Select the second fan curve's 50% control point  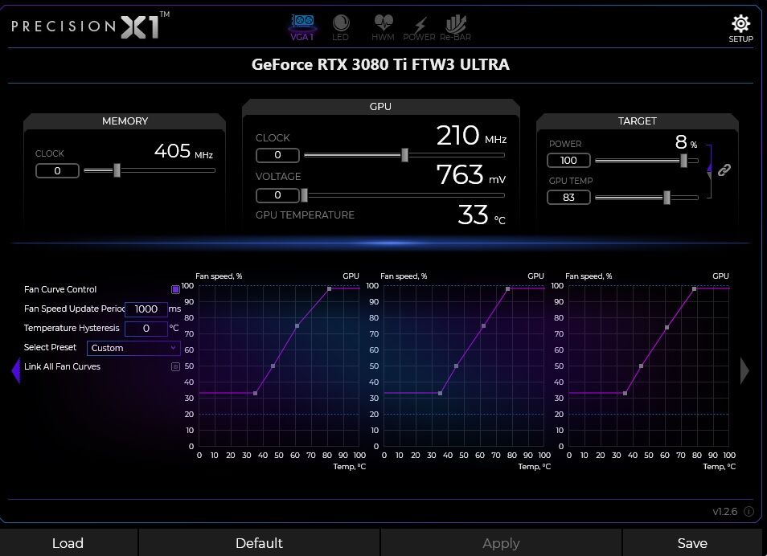pos(457,366)
